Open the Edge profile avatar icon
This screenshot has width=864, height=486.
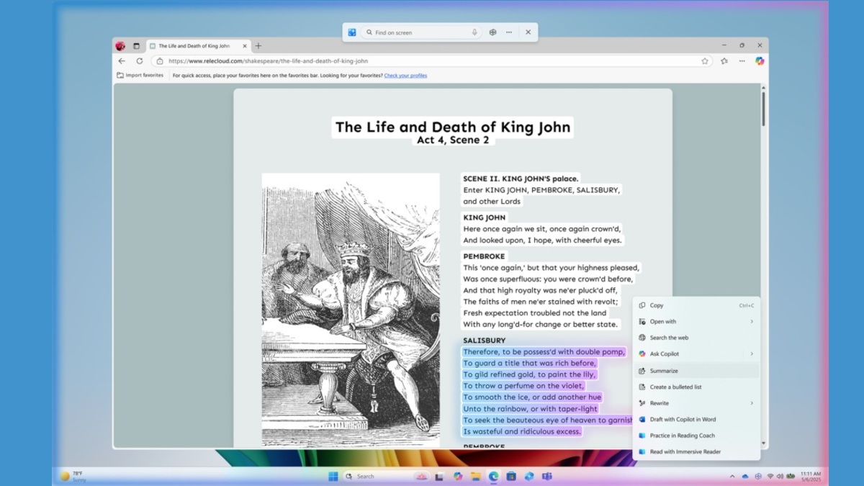tap(120, 46)
